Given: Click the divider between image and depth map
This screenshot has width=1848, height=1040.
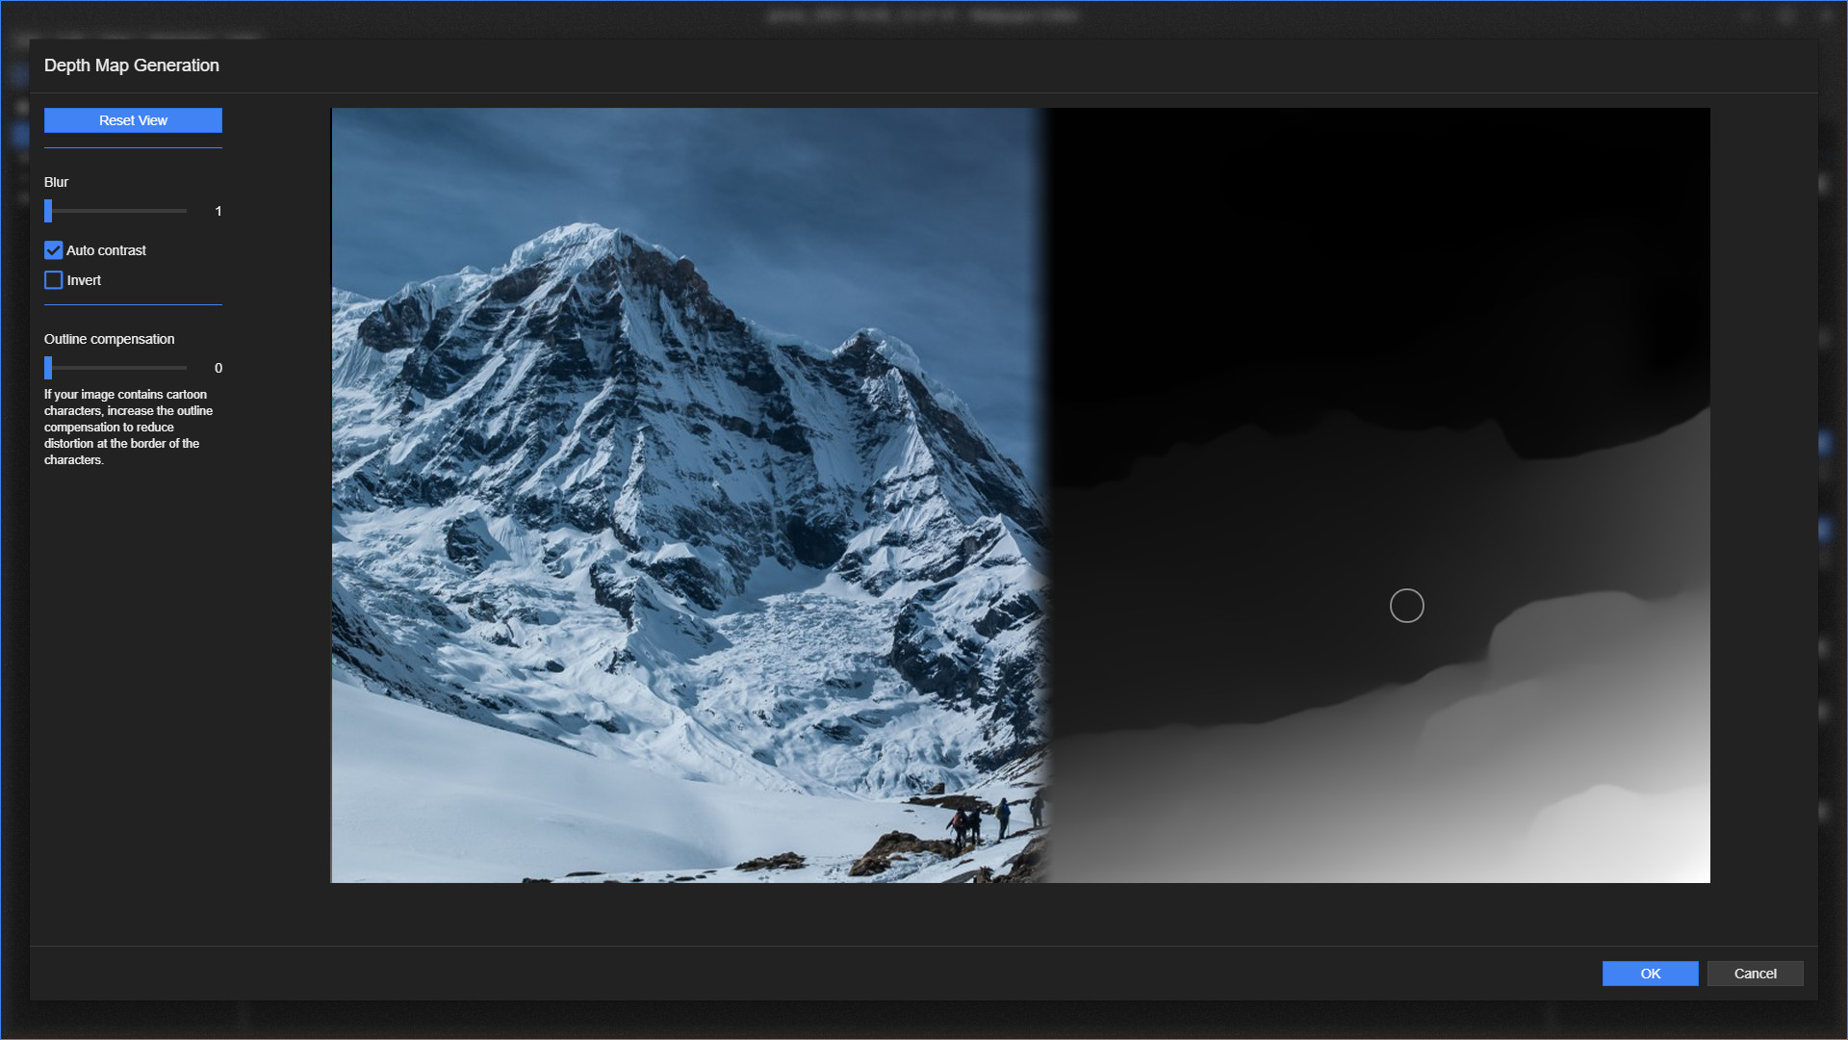Looking at the screenshot, I should click(1052, 496).
